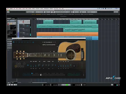Open the Configurations dropdown in toolbar
Screen dimensions: 126x94
point(30,12)
